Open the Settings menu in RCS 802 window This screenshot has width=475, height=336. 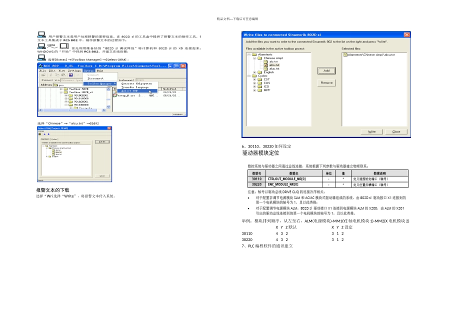pos(74,70)
